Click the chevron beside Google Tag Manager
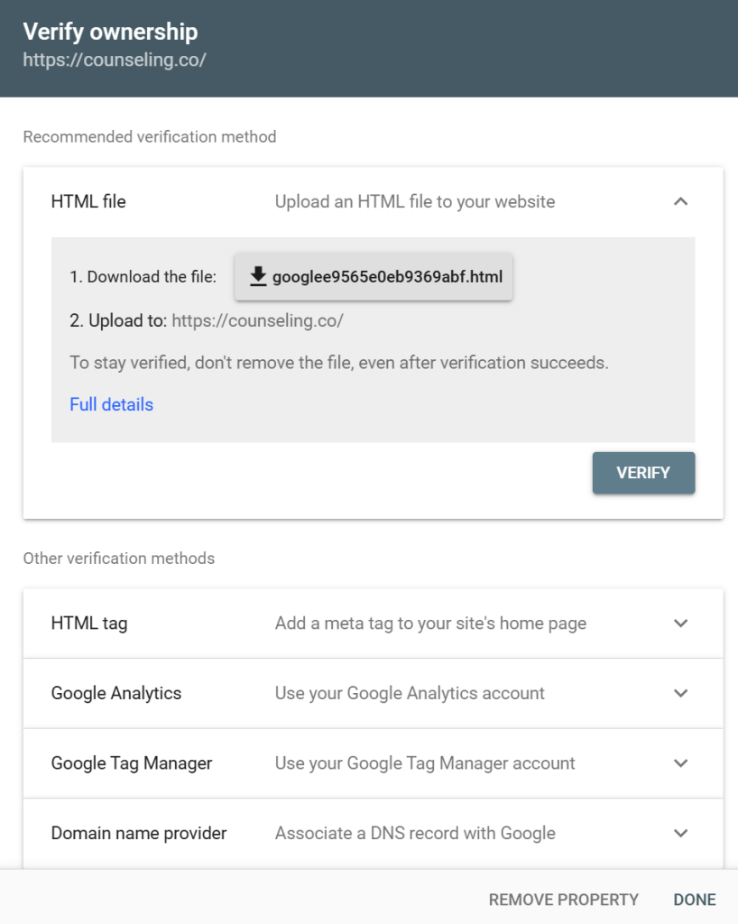Image resolution: width=738 pixels, height=924 pixels. [x=681, y=762]
